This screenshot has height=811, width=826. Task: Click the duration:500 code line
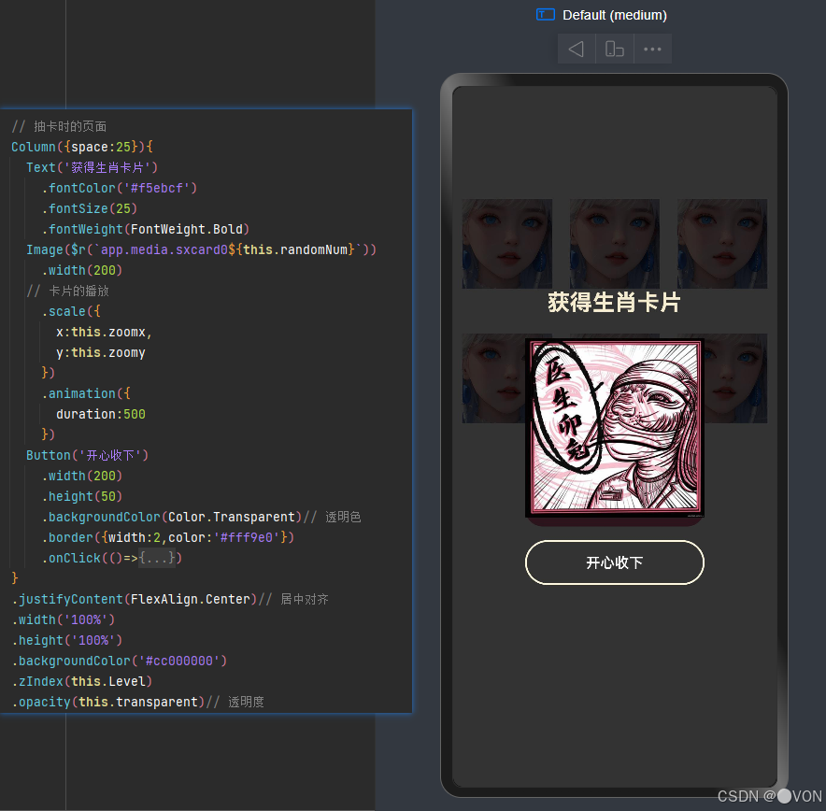tap(101, 415)
